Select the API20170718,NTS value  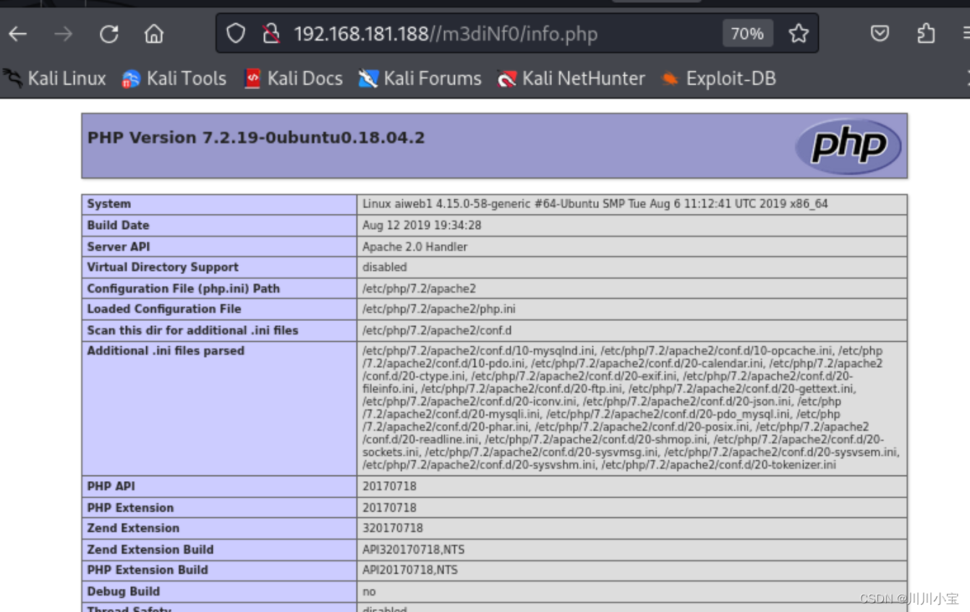pos(410,570)
